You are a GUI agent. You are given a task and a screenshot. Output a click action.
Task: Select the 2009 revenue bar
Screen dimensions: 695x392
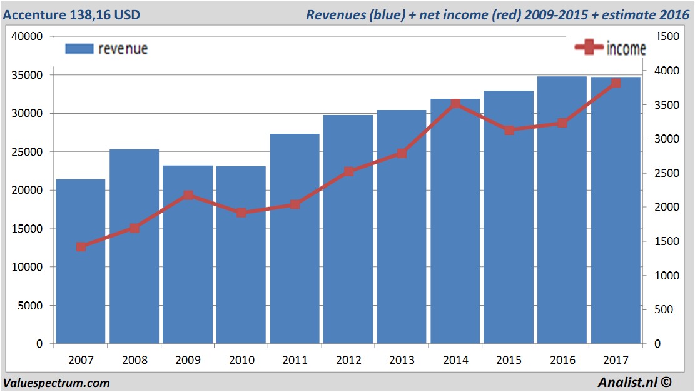click(188, 254)
